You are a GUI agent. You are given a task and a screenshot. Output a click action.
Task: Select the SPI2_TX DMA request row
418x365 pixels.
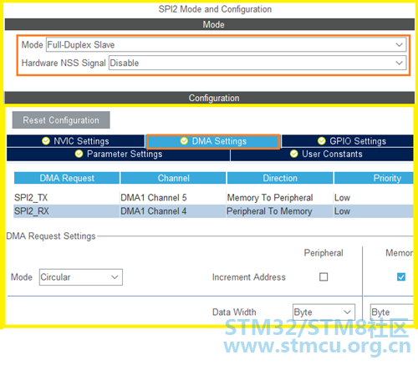(213, 198)
